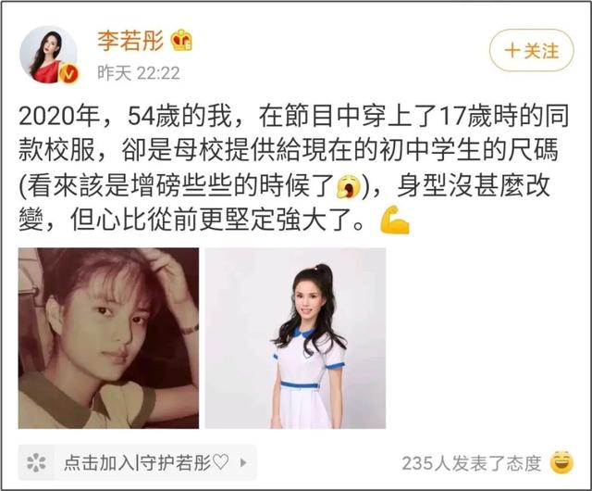Viewport: 592px width, 491px height.
Task: Tap the 昨天 22:22 timestamp
Action: 139,72
